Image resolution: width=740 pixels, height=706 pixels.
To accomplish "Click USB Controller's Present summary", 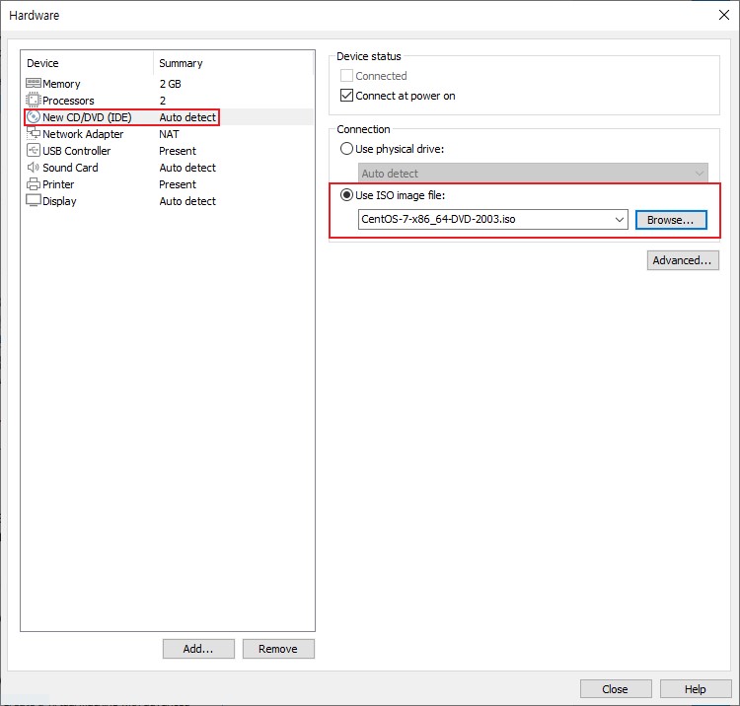I will click(x=178, y=151).
